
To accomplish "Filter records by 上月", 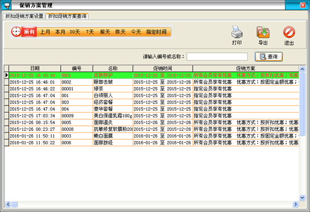I will coord(45,32).
